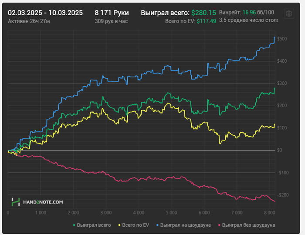This screenshot has height=235, width=305.
Task: Click the 2 000 x-axis label
Action: click(x=73, y=213)
